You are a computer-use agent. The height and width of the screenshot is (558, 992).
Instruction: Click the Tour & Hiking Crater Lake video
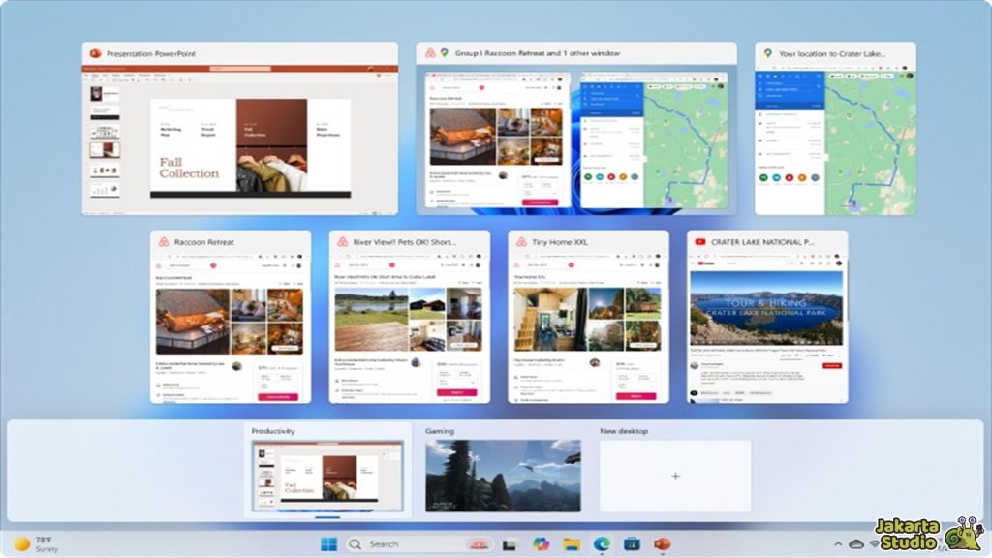(x=766, y=308)
